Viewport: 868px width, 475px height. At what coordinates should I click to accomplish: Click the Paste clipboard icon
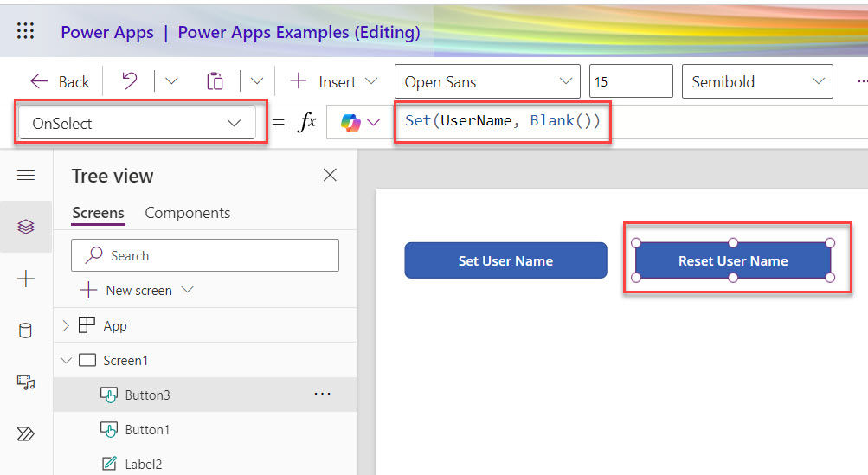coord(215,81)
